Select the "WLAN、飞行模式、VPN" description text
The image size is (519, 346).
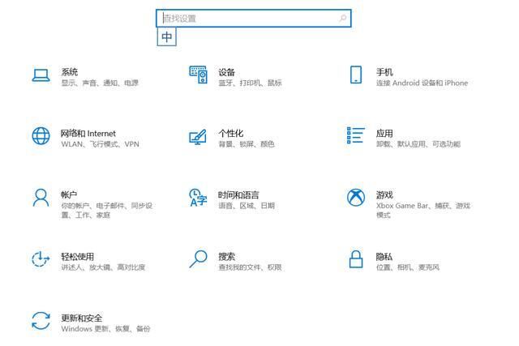(100, 144)
